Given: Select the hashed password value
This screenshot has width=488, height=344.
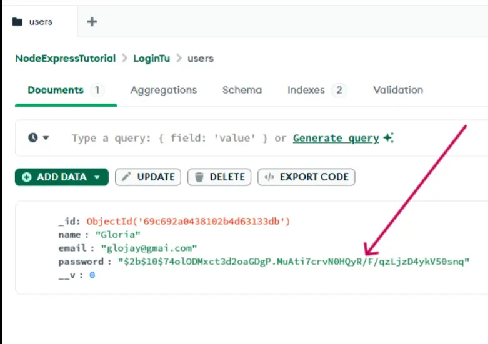Looking at the screenshot, I should [294, 262].
